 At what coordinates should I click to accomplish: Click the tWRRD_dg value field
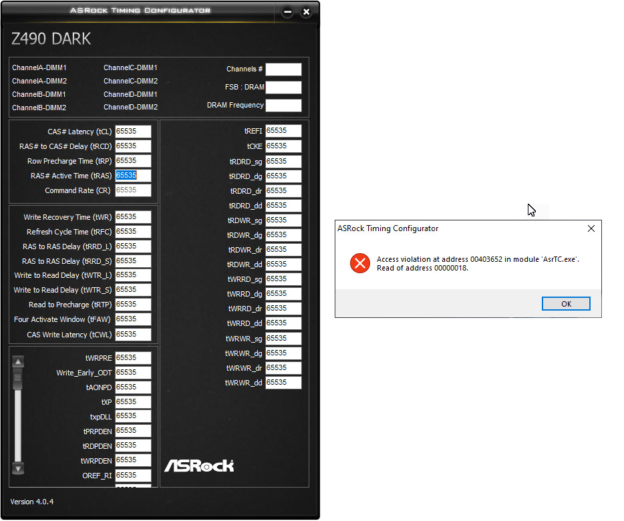pyautogui.click(x=283, y=294)
